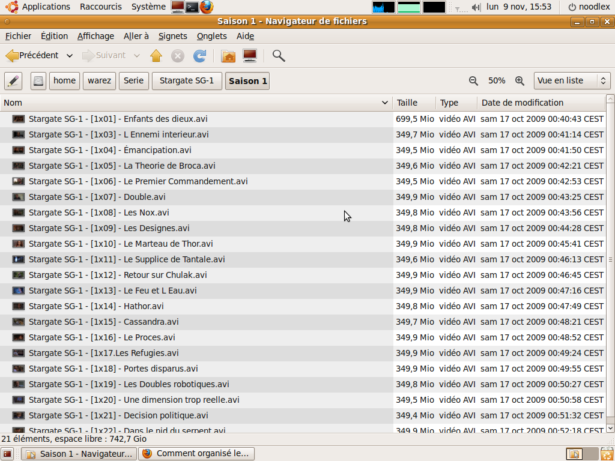
Task: Open the Édition menu
Action: click(54, 36)
